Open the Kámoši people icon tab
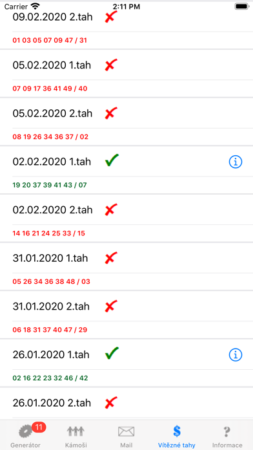This screenshot has width=253, height=450. (x=76, y=431)
